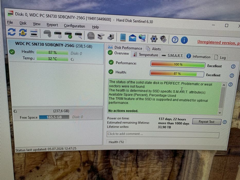Click the Refresh disk status icon
240x180 pixels.
tap(12, 32)
